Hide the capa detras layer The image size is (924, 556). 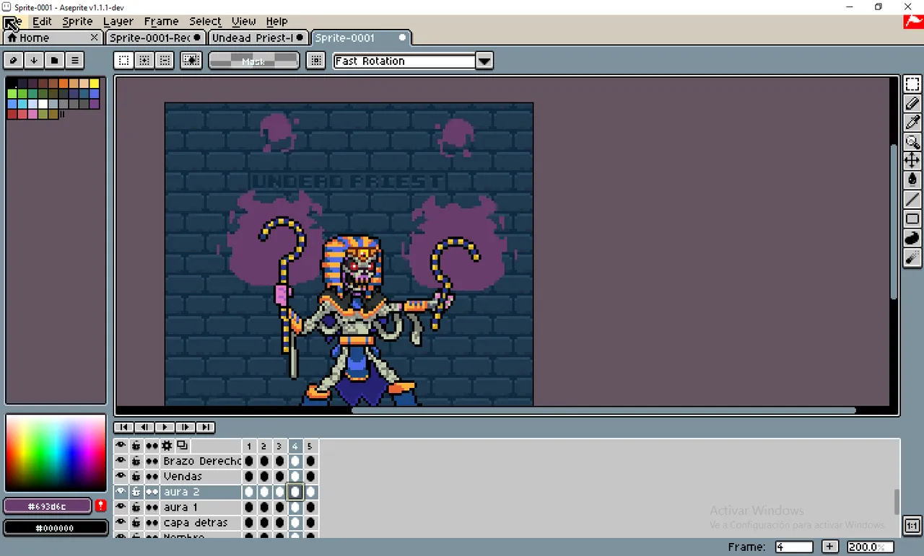point(121,522)
